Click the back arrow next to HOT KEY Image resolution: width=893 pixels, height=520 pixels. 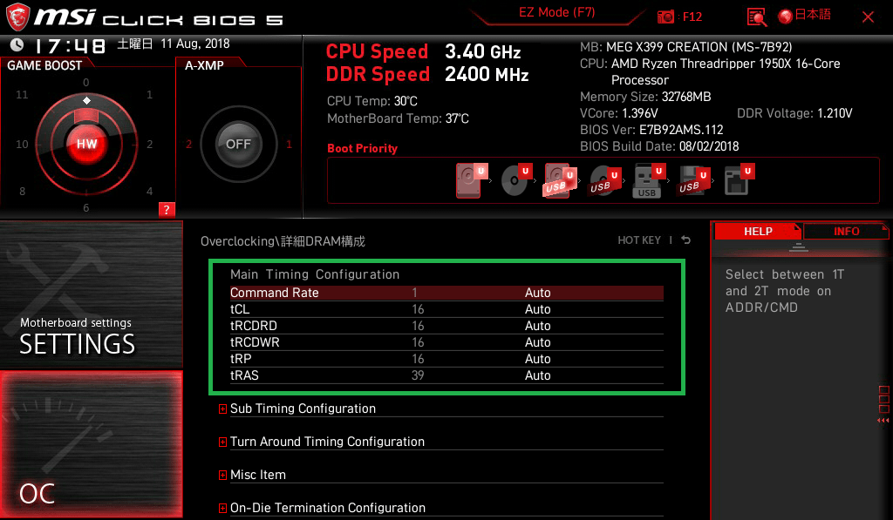click(686, 240)
